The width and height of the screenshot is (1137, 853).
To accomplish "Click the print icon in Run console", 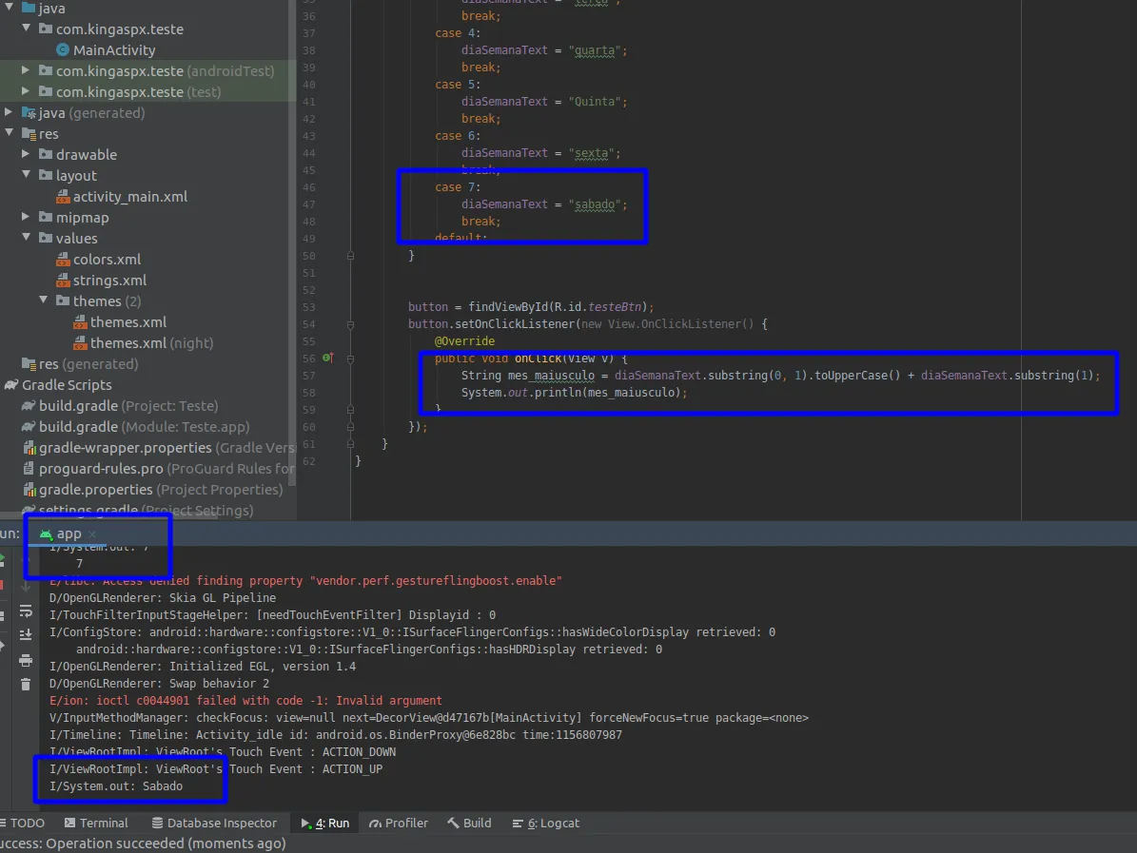I will pos(26,660).
